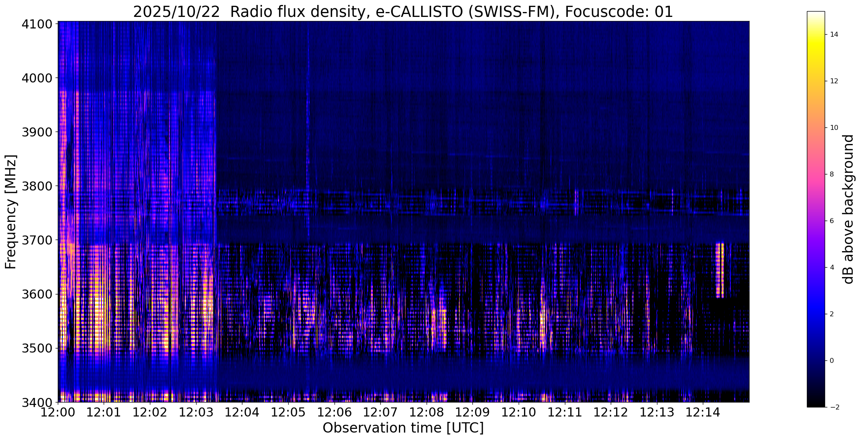
Task: Select the 'Observation time [UTC]' axis label
Action: (403, 428)
